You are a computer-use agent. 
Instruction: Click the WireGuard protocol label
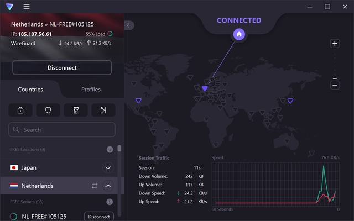pos(23,43)
